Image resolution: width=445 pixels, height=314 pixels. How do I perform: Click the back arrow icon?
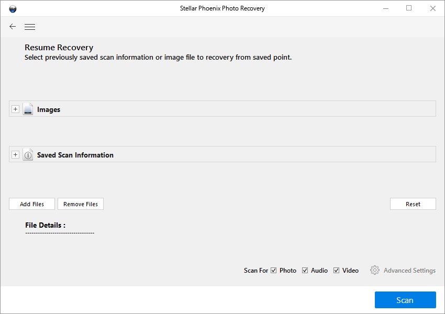(x=12, y=26)
